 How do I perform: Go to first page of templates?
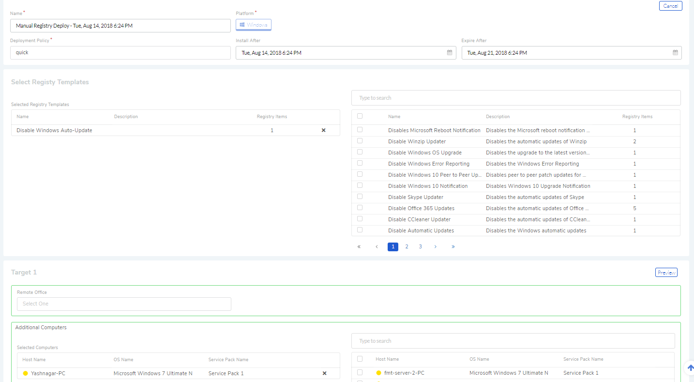point(359,246)
